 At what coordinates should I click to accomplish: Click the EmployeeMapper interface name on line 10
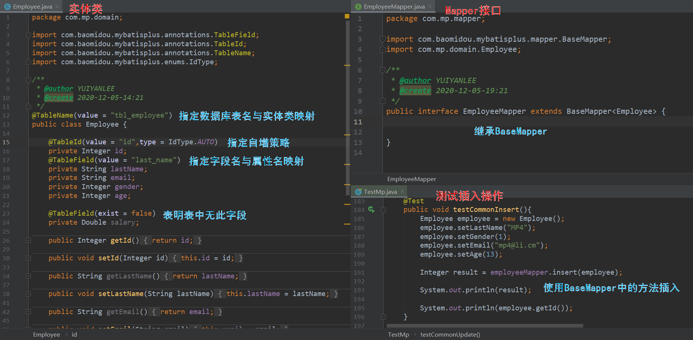click(494, 112)
